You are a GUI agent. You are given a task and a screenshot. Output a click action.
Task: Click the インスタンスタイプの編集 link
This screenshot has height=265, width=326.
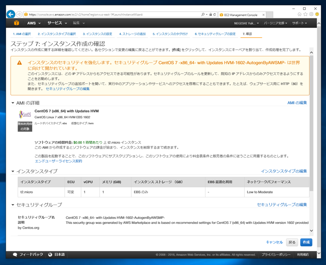284,171
